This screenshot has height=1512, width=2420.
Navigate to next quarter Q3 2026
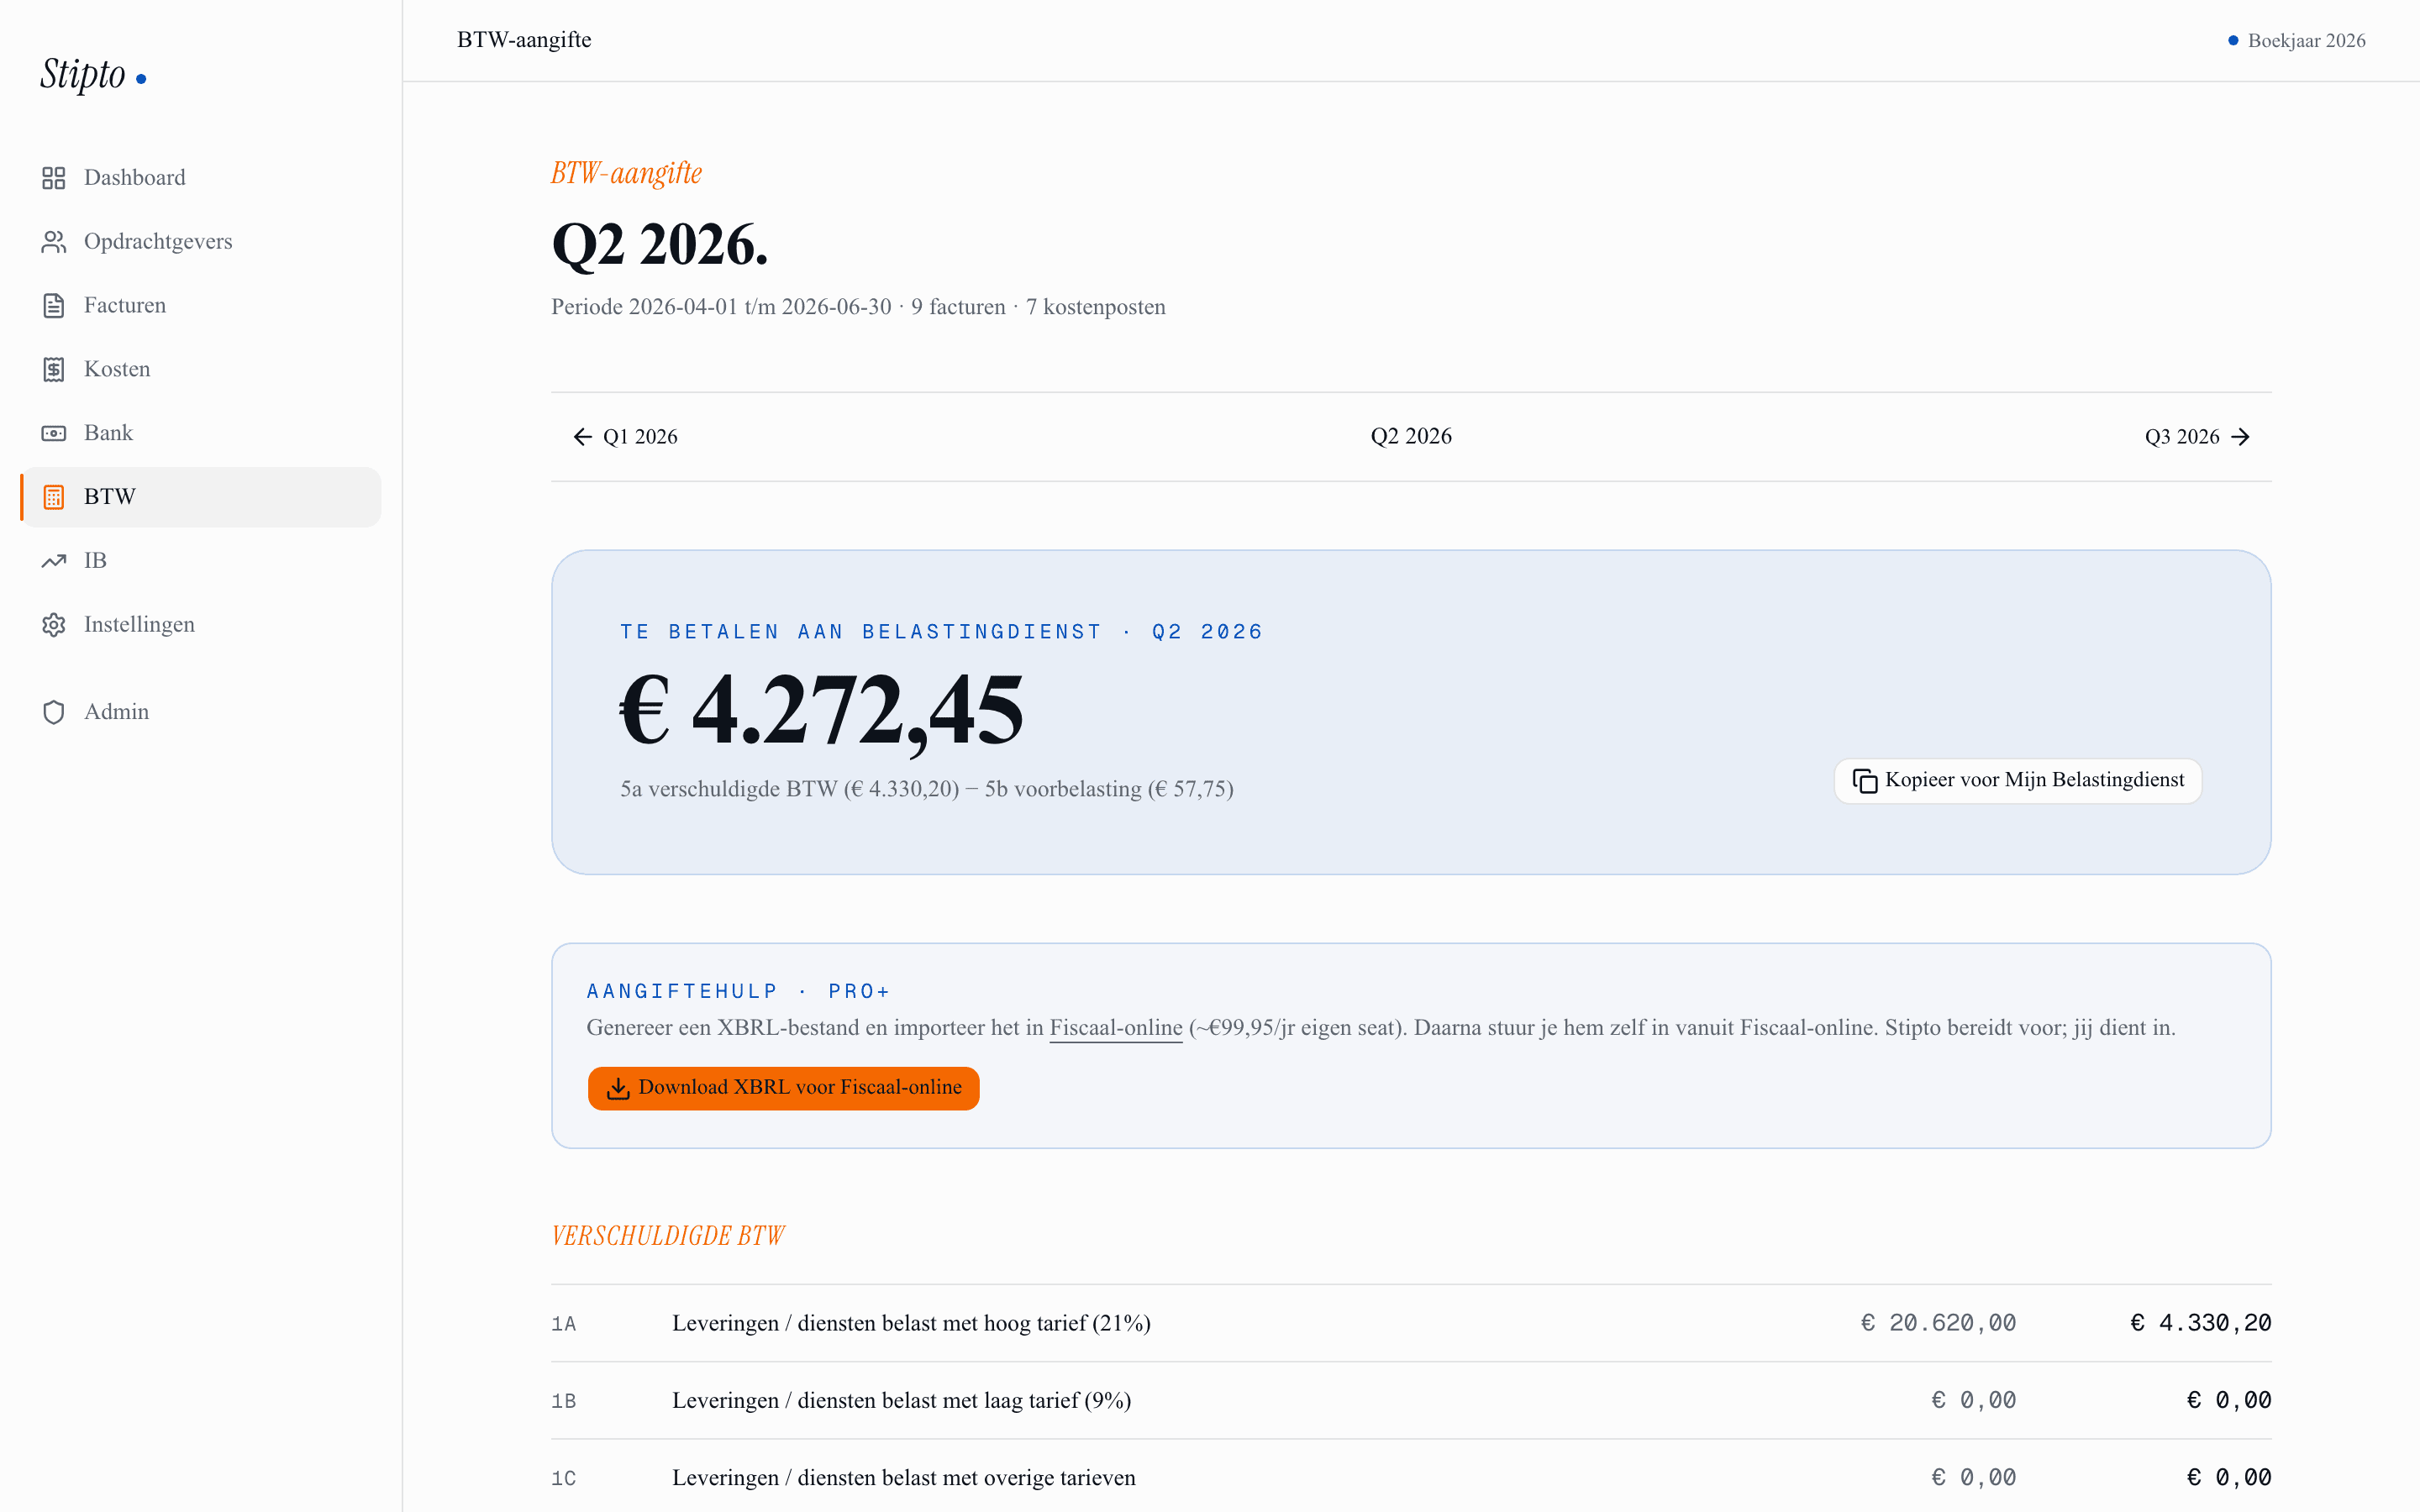click(x=2198, y=437)
